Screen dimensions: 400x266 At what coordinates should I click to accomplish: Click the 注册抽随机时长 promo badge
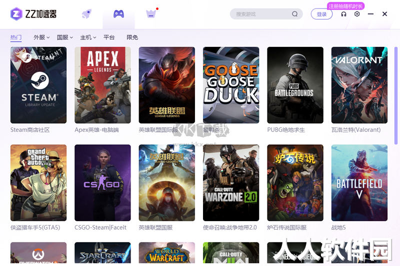(345, 6)
